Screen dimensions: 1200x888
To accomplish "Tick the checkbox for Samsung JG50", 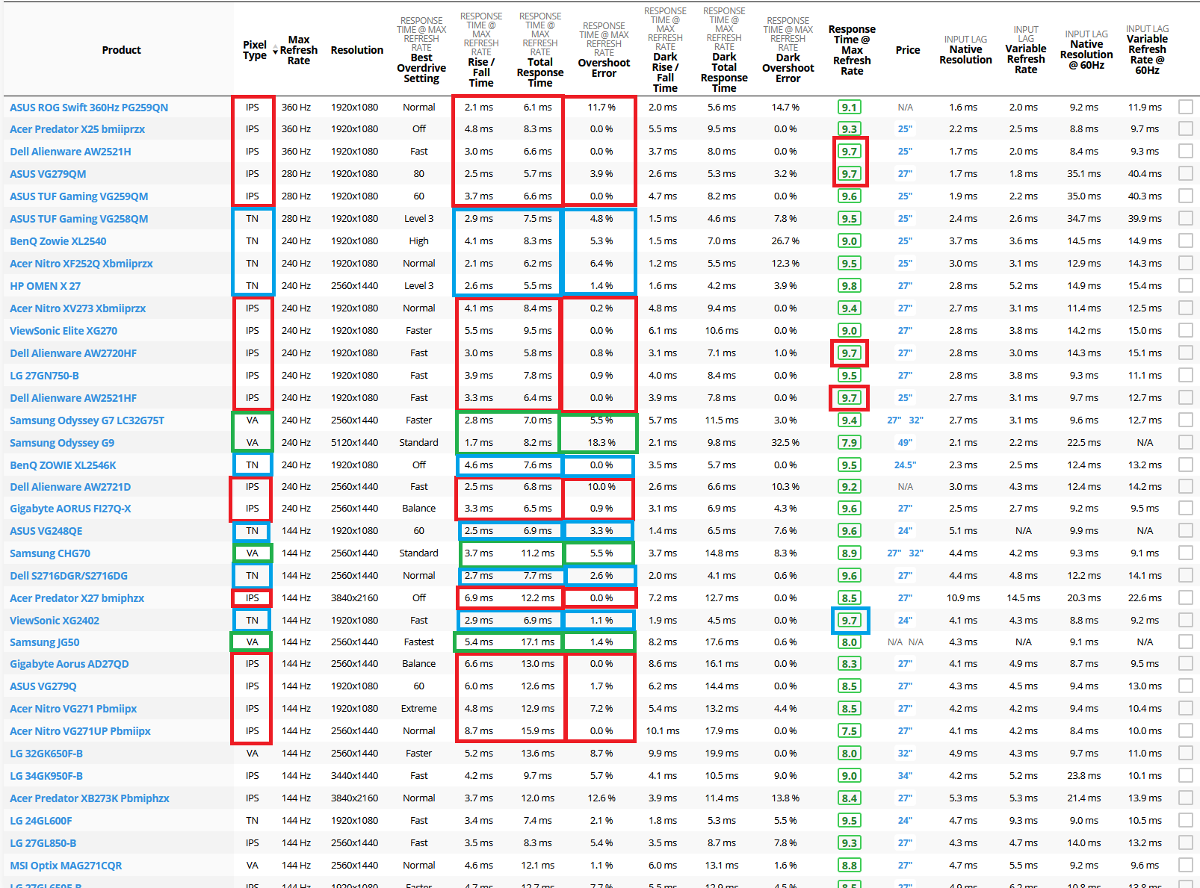I will [x=1185, y=642].
